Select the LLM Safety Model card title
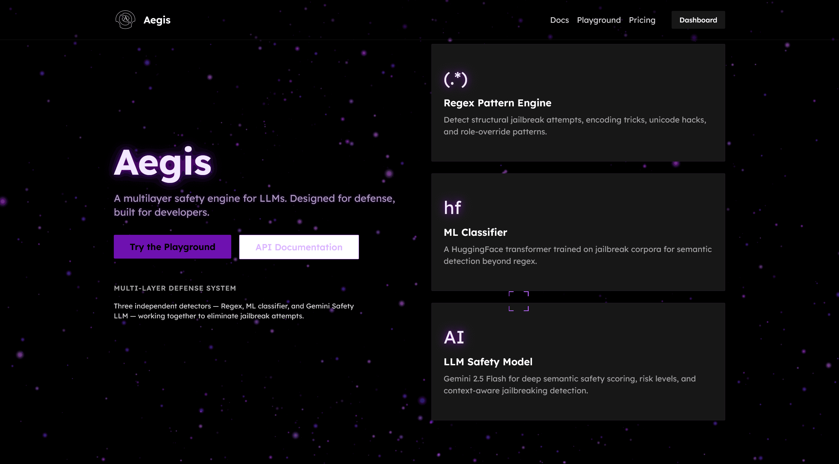Viewport: 839px width, 464px height. tap(488, 362)
